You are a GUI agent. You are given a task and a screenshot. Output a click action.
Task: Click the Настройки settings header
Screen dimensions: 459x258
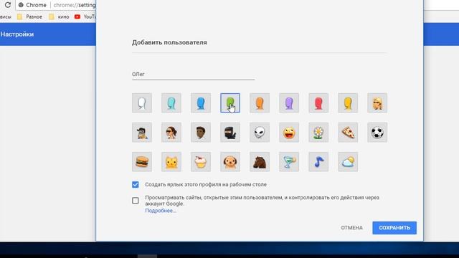pos(17,34)
